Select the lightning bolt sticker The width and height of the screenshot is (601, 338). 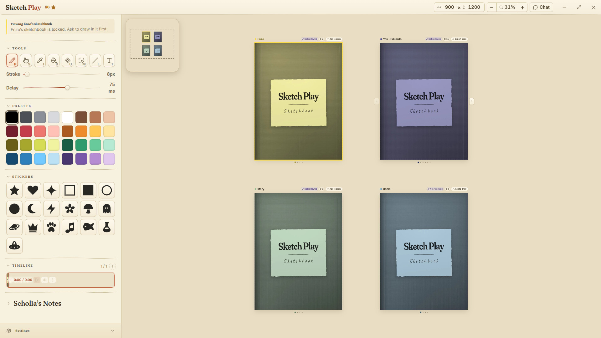(x=51, y=209)
